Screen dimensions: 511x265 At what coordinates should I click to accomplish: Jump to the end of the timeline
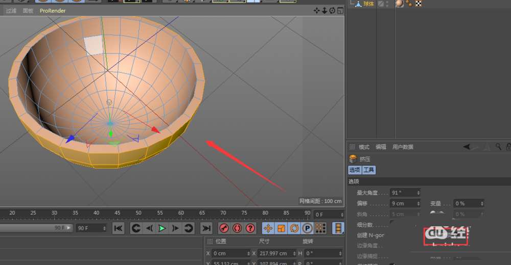[x=206, y=228]
